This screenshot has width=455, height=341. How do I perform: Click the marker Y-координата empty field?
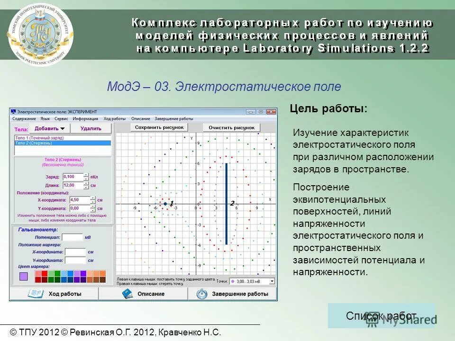click(x=75, y=260)
